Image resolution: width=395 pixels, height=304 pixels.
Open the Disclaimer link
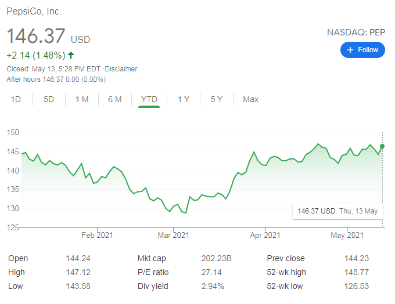tap(121, 69)
